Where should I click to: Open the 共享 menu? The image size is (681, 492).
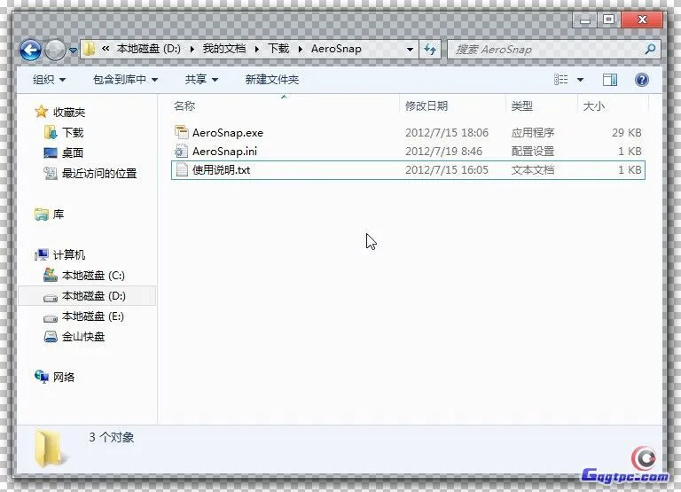[201, 80]
